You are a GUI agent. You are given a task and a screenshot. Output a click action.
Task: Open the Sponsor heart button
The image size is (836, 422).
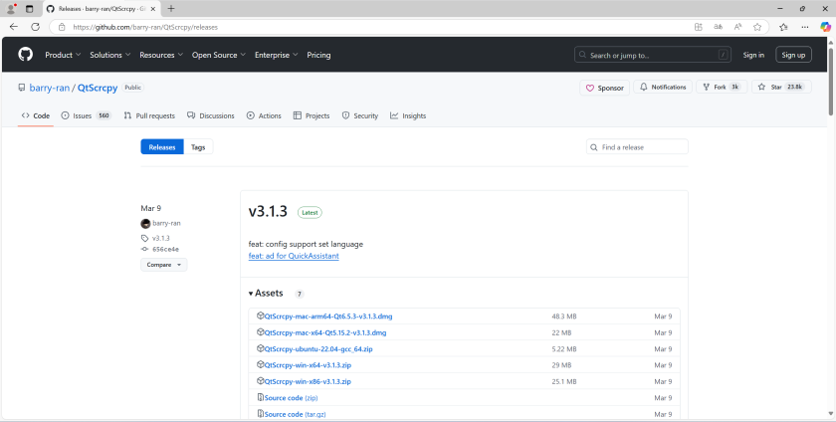click(x=605, y=88)
